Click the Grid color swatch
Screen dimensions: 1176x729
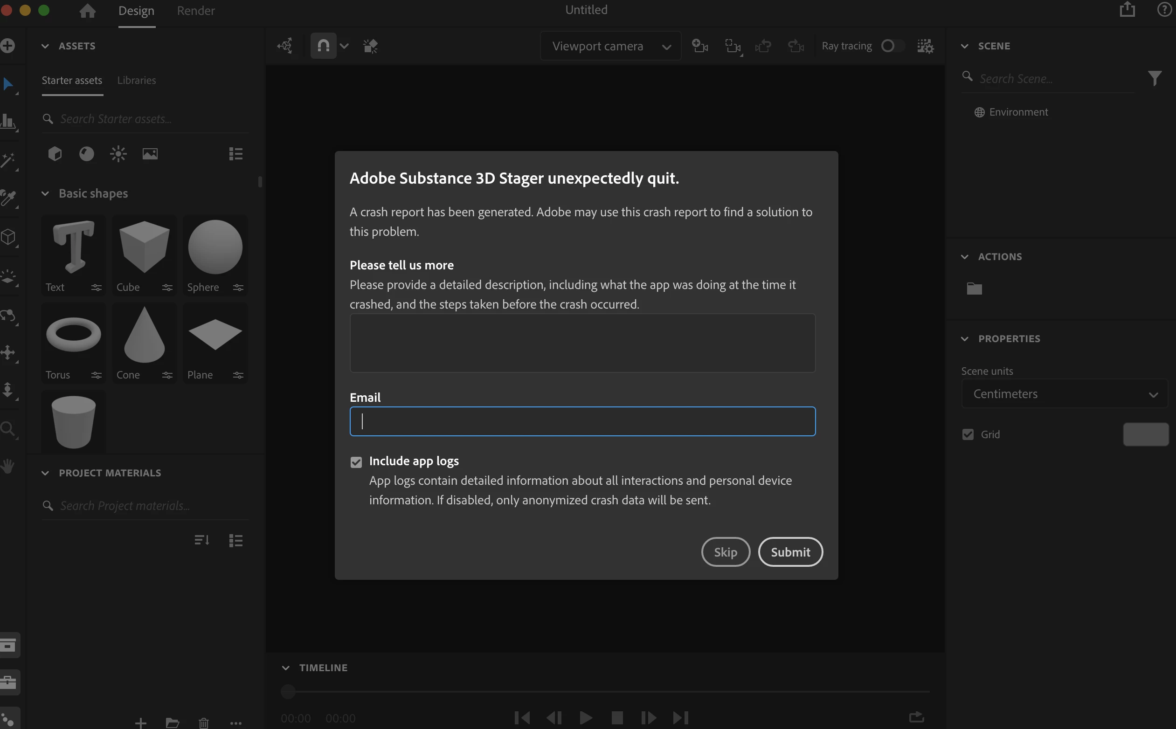[1145, 434]
